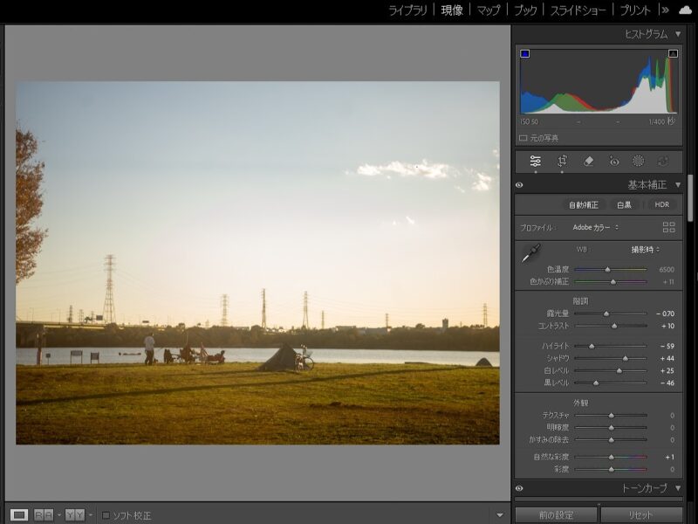Select the Edit sliders tool icon
This screenshot has width=698, height=524.
(535, 162)
